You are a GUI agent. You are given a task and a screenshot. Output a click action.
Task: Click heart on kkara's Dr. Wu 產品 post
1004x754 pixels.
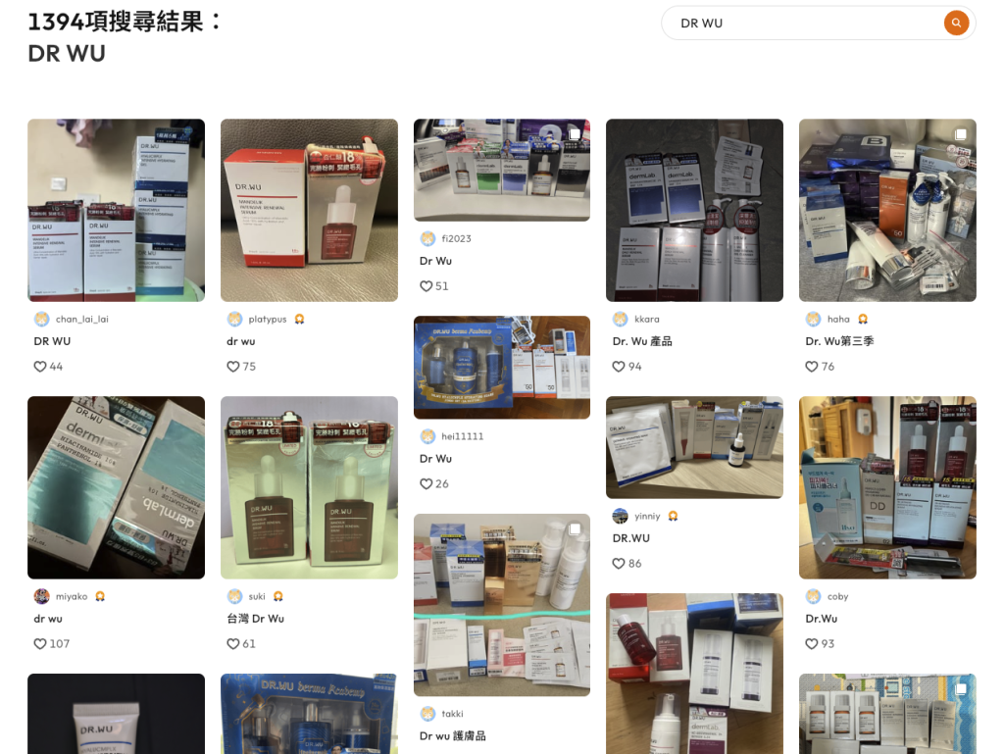[x=619, y=367]
